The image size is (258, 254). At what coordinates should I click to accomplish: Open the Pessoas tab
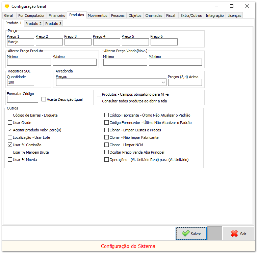pyautogui.click(x=118, y=15)
